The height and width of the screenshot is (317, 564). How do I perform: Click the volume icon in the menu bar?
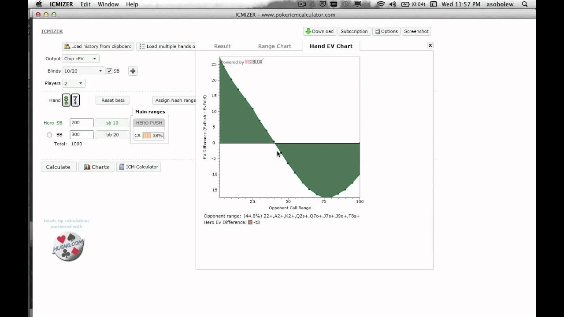click(393, 4)
